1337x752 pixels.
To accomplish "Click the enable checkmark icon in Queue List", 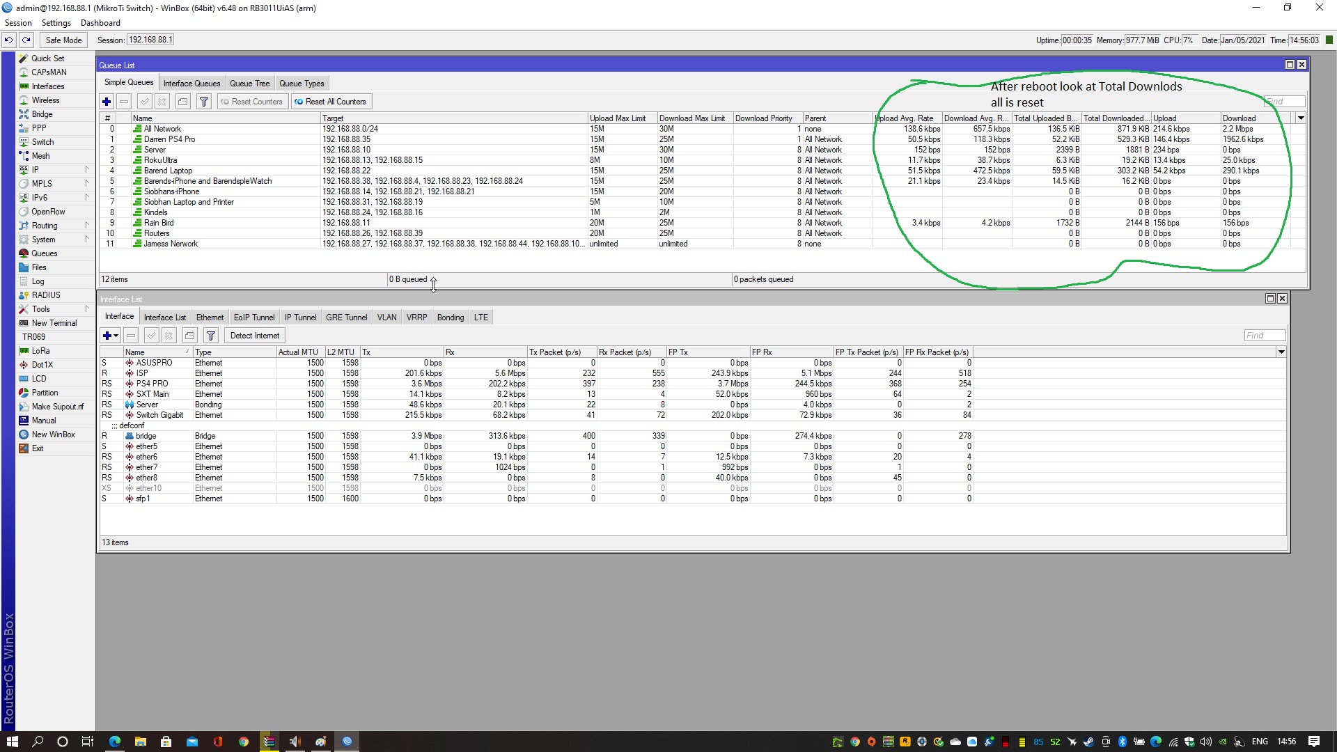I will click(x=145, y=102).
